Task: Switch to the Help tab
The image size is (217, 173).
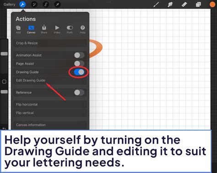Action: pos(82,29)
